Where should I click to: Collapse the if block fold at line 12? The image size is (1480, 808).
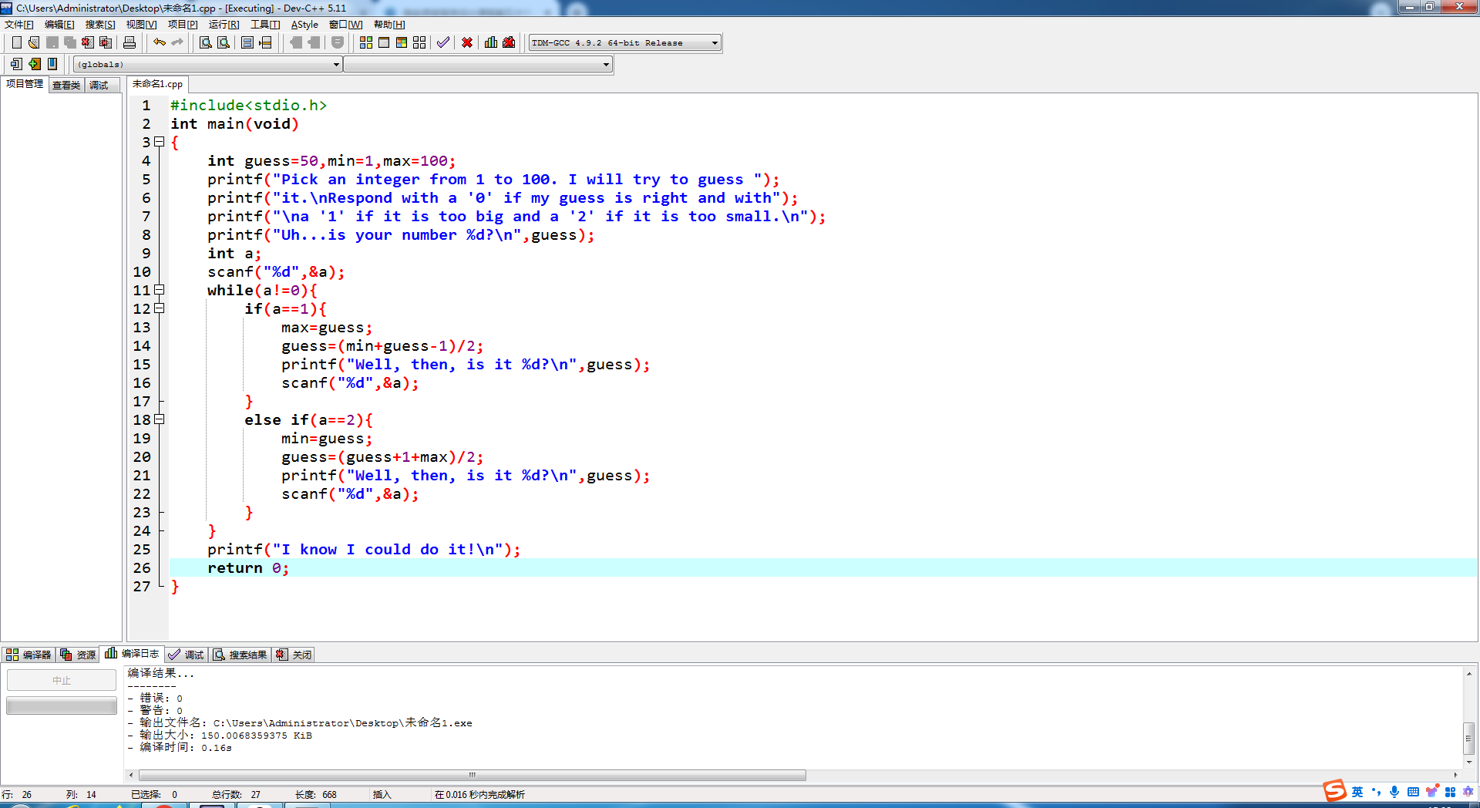(160, 308)
